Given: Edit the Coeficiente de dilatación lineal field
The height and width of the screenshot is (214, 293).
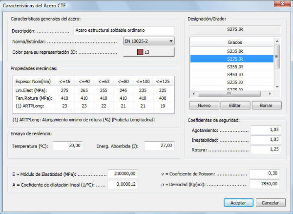Looking at the screenshot, I should click(123, 185).
